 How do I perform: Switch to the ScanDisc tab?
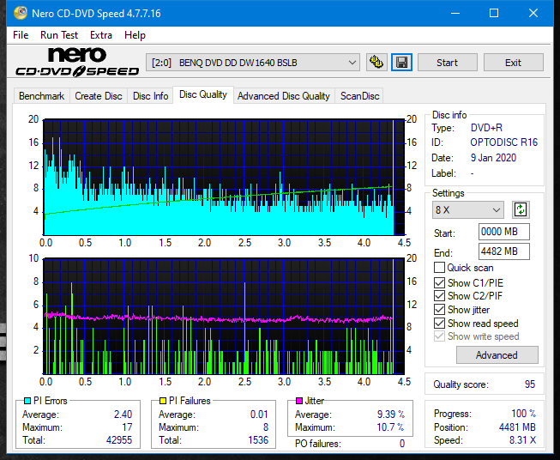(x=359, y=96)
